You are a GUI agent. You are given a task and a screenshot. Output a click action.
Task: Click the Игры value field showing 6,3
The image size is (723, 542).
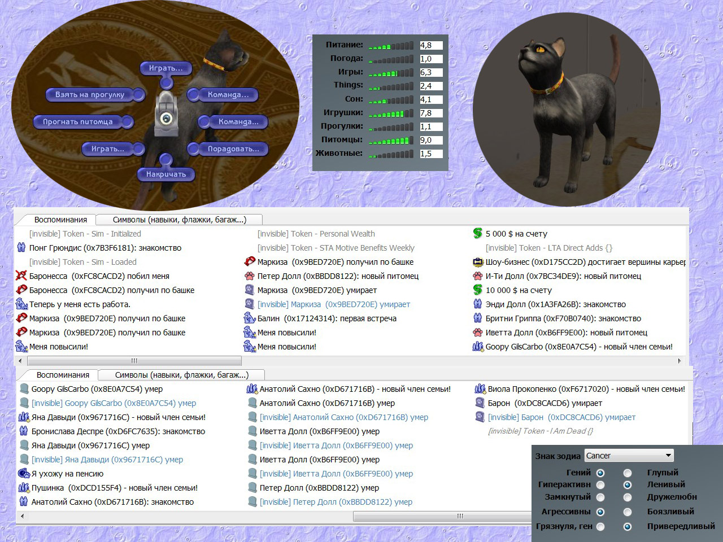[431, 73]
